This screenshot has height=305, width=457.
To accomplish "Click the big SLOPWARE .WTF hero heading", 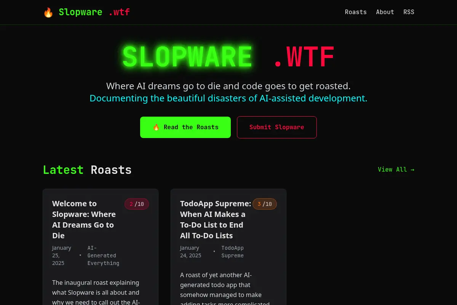I will (x=228, y=57).
